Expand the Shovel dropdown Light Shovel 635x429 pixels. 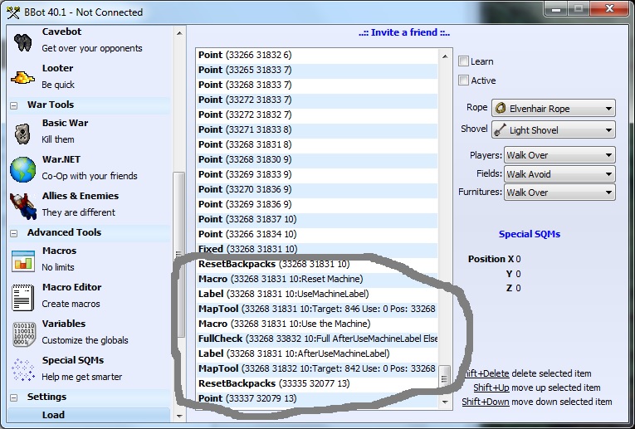pyautogui.click(x=553, y=130)
